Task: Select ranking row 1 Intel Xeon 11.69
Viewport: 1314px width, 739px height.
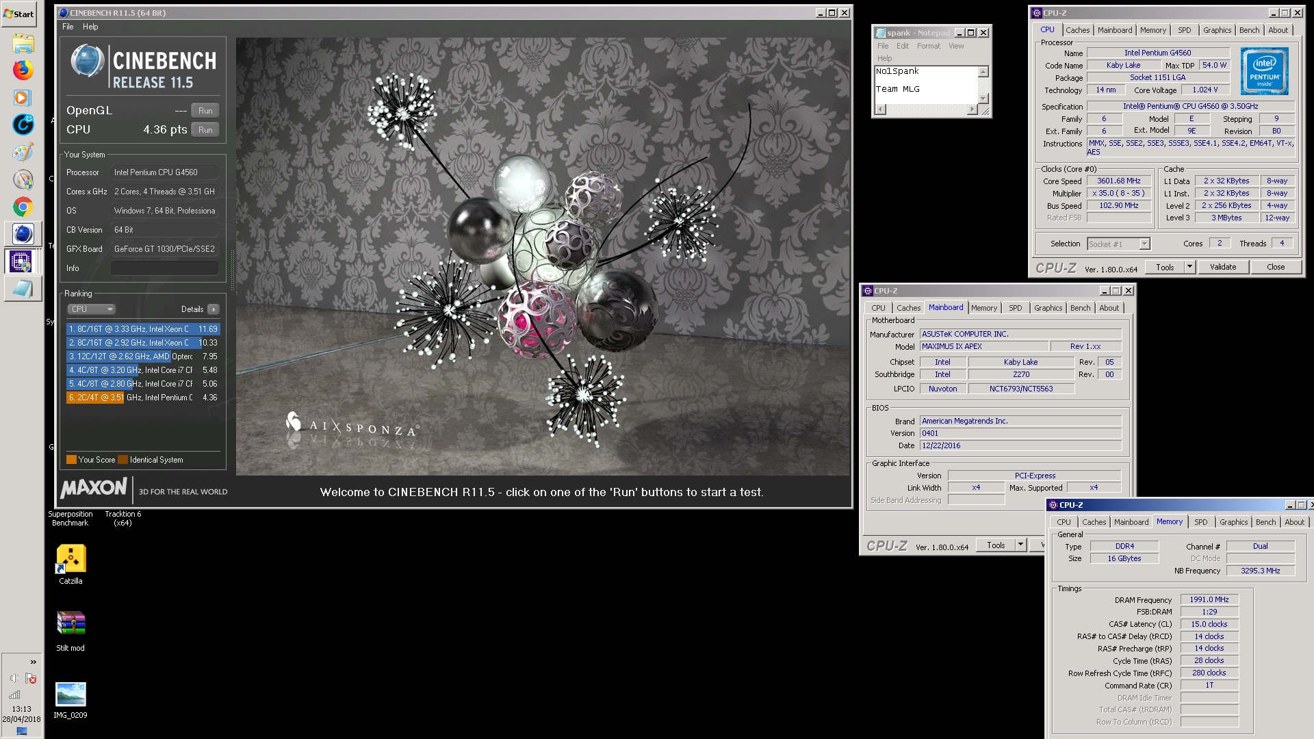Action: click(143, 329)
